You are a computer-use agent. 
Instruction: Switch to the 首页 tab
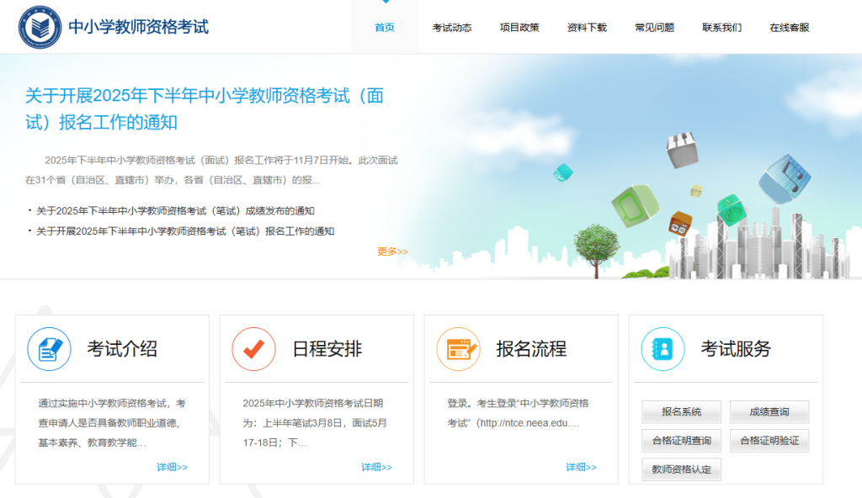click(x=384, y=26)
